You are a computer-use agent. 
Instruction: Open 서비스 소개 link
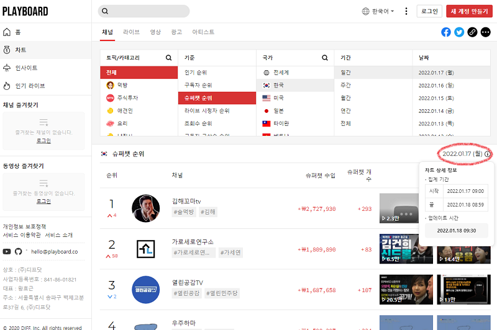tap(59, 235)
